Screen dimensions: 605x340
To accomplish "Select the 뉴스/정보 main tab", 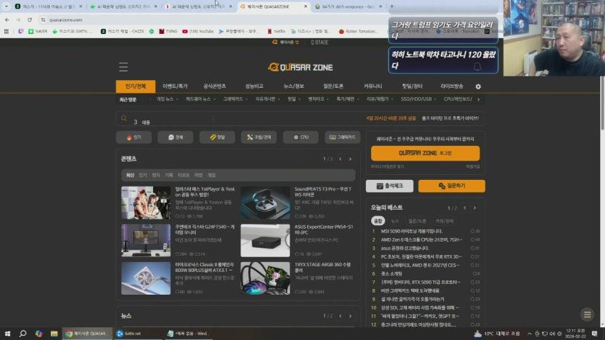I will 294,86.
